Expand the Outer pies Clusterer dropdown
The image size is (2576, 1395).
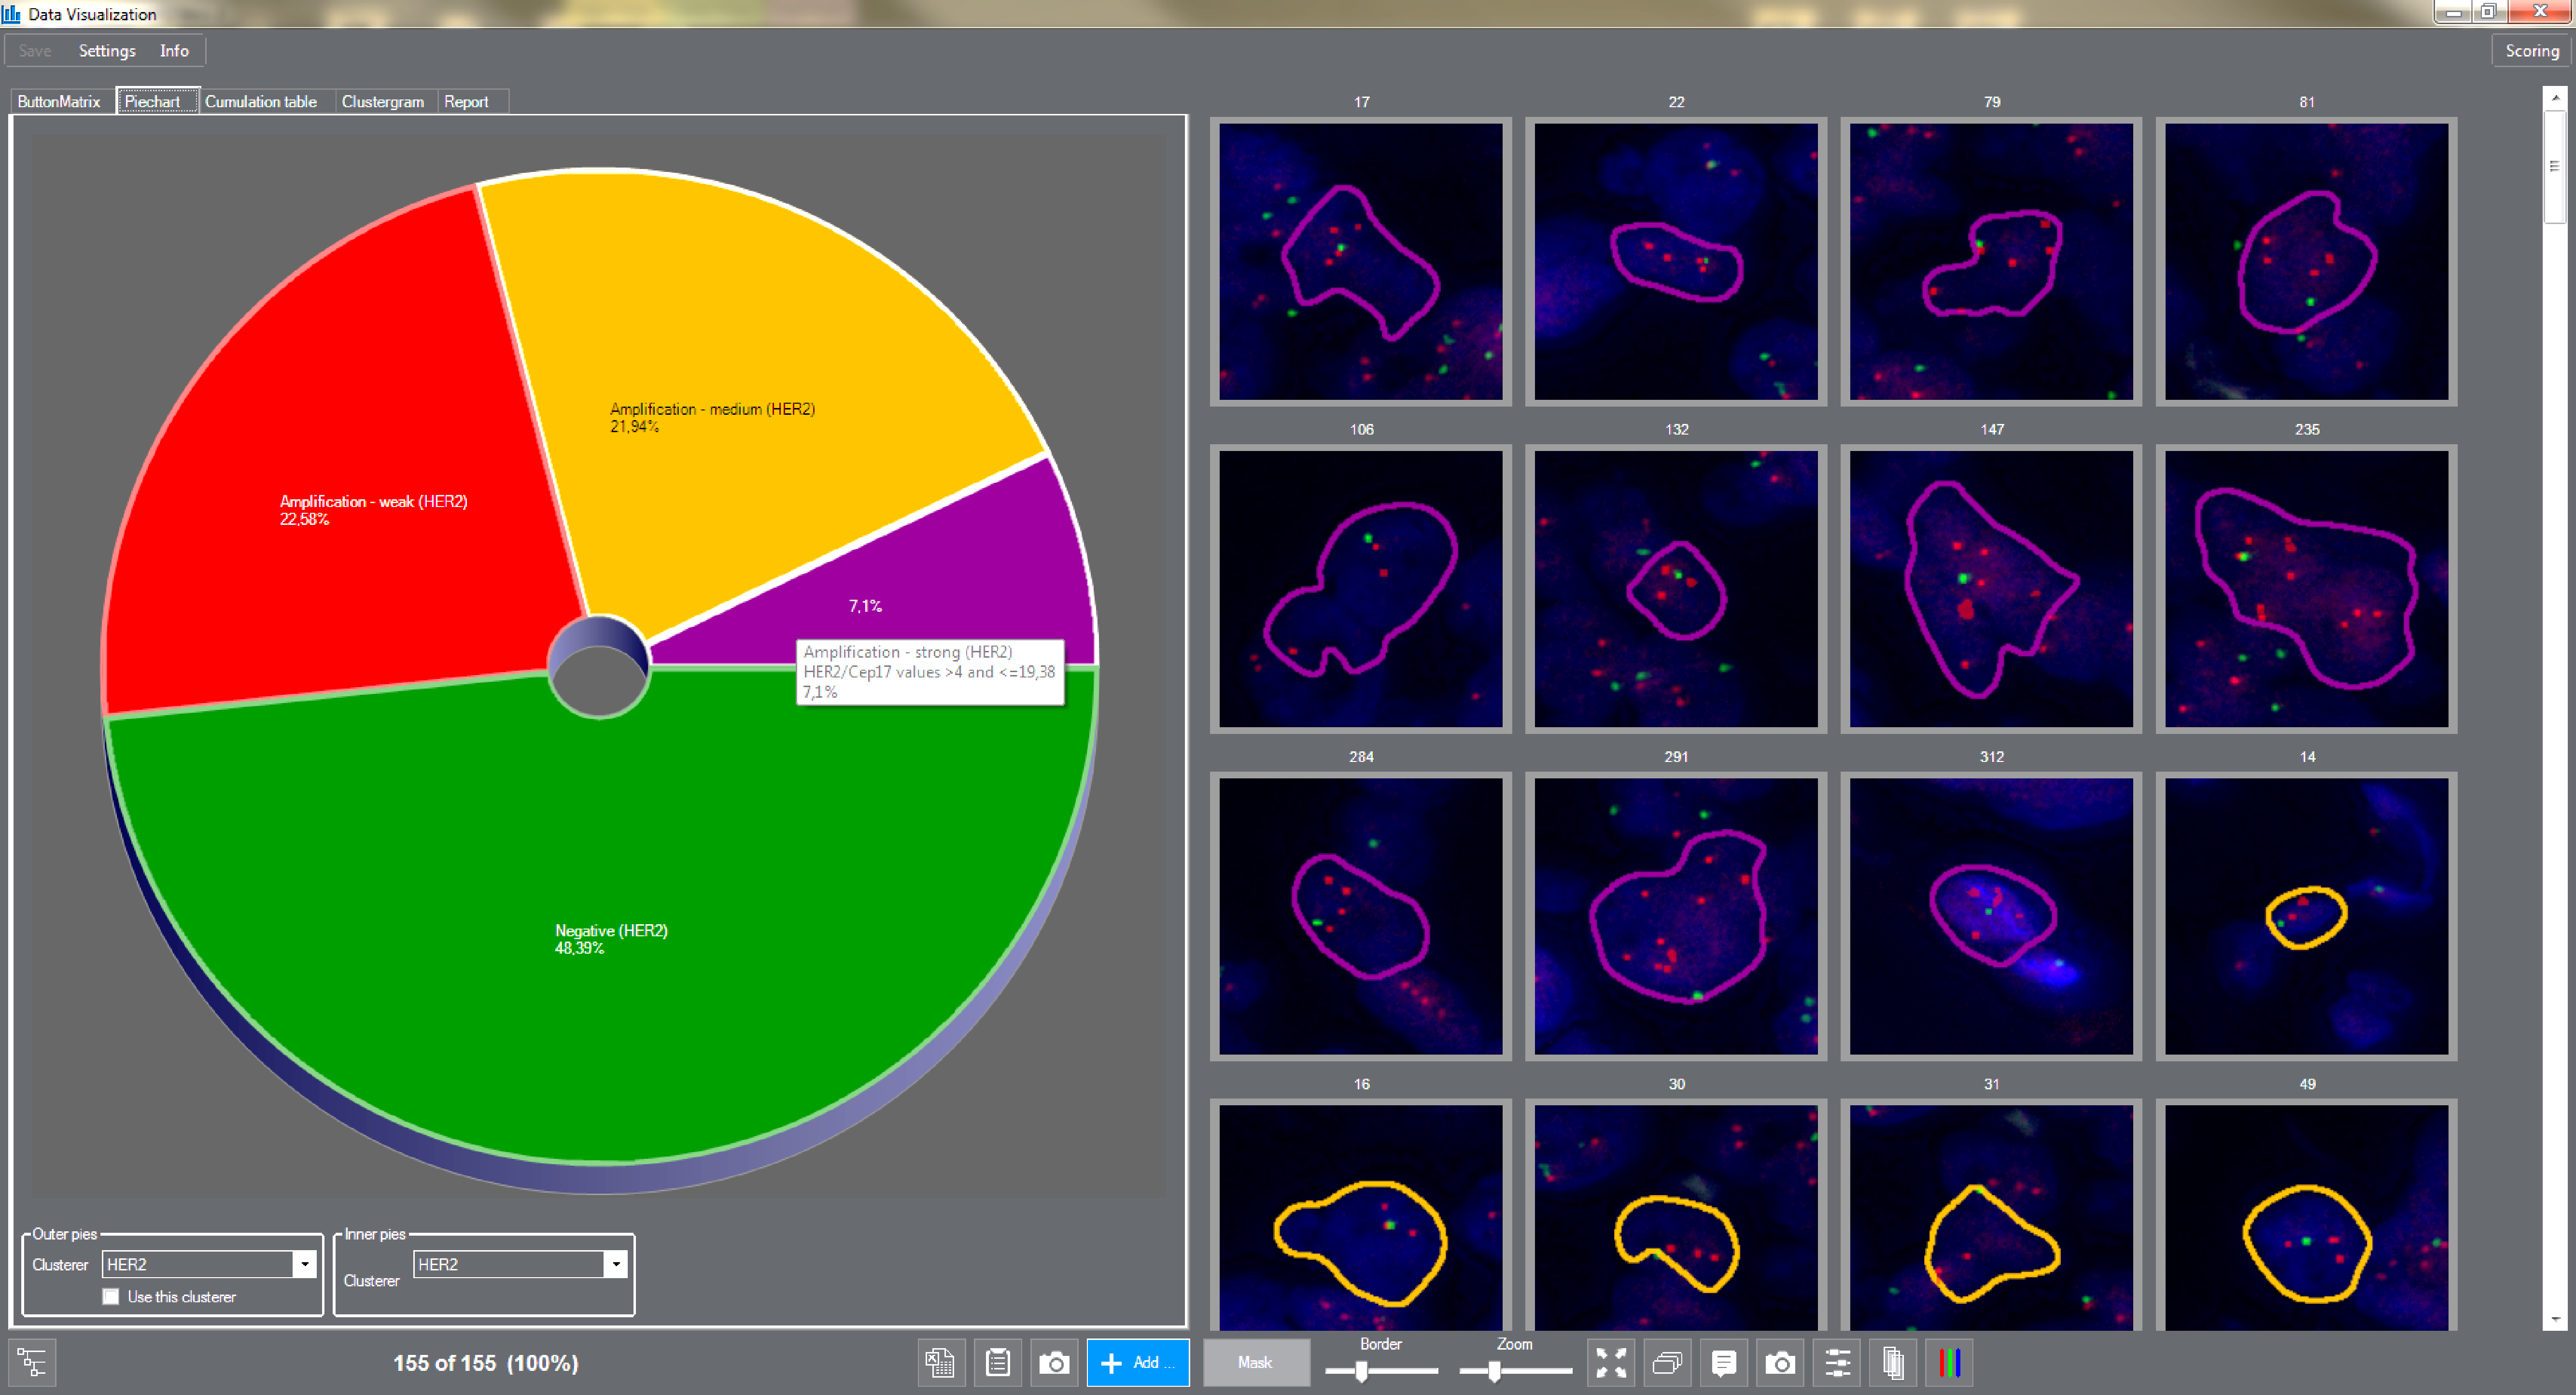(305, 1264)
